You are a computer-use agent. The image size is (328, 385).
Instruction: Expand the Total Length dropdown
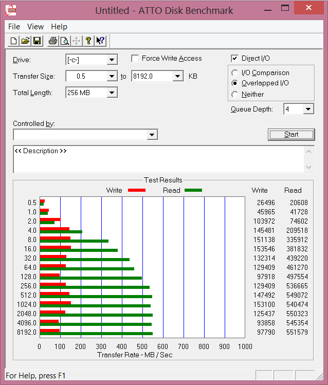[112, 93]
